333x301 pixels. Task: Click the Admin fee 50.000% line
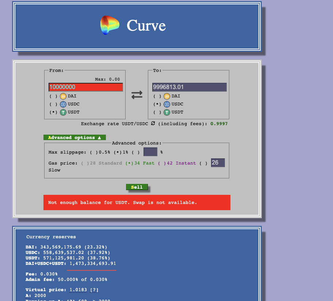point(66,279)
